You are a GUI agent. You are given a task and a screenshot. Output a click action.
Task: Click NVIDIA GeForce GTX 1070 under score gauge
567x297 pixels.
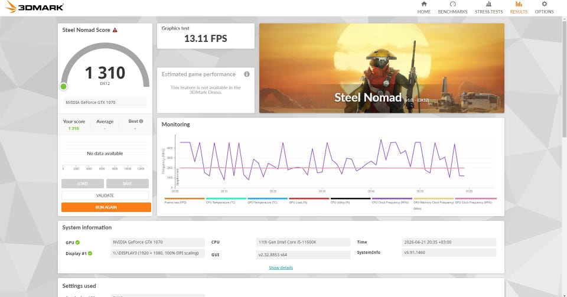[105, 102]
